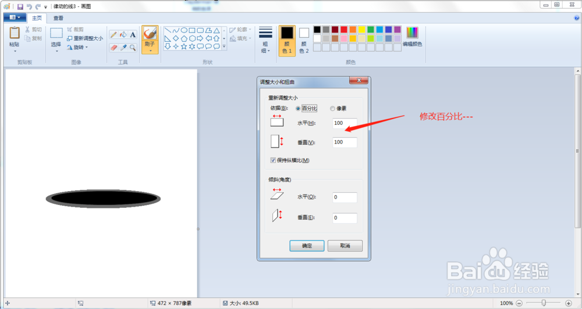Click 重新调整大小 resize button in ribbon
Screen dimensions: 582x309
click(85, 38)
